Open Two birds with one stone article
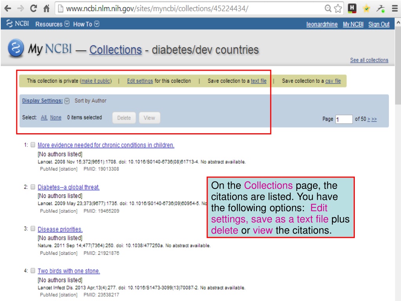This screenshot has width=401, height=301. (x=69, y=271)
